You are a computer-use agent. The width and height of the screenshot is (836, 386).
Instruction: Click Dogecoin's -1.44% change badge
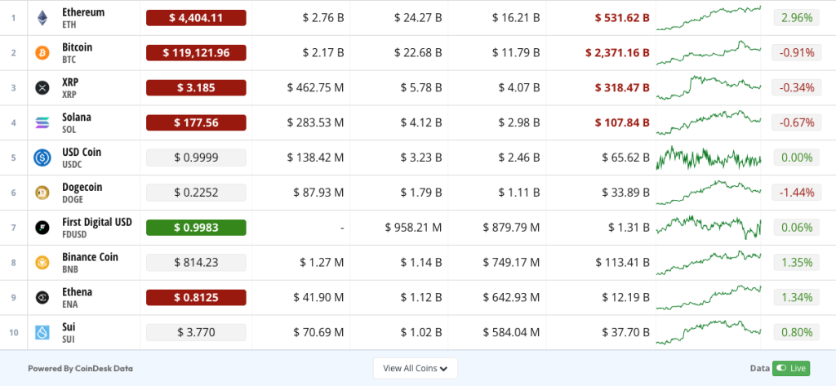(x=792, y=193)
